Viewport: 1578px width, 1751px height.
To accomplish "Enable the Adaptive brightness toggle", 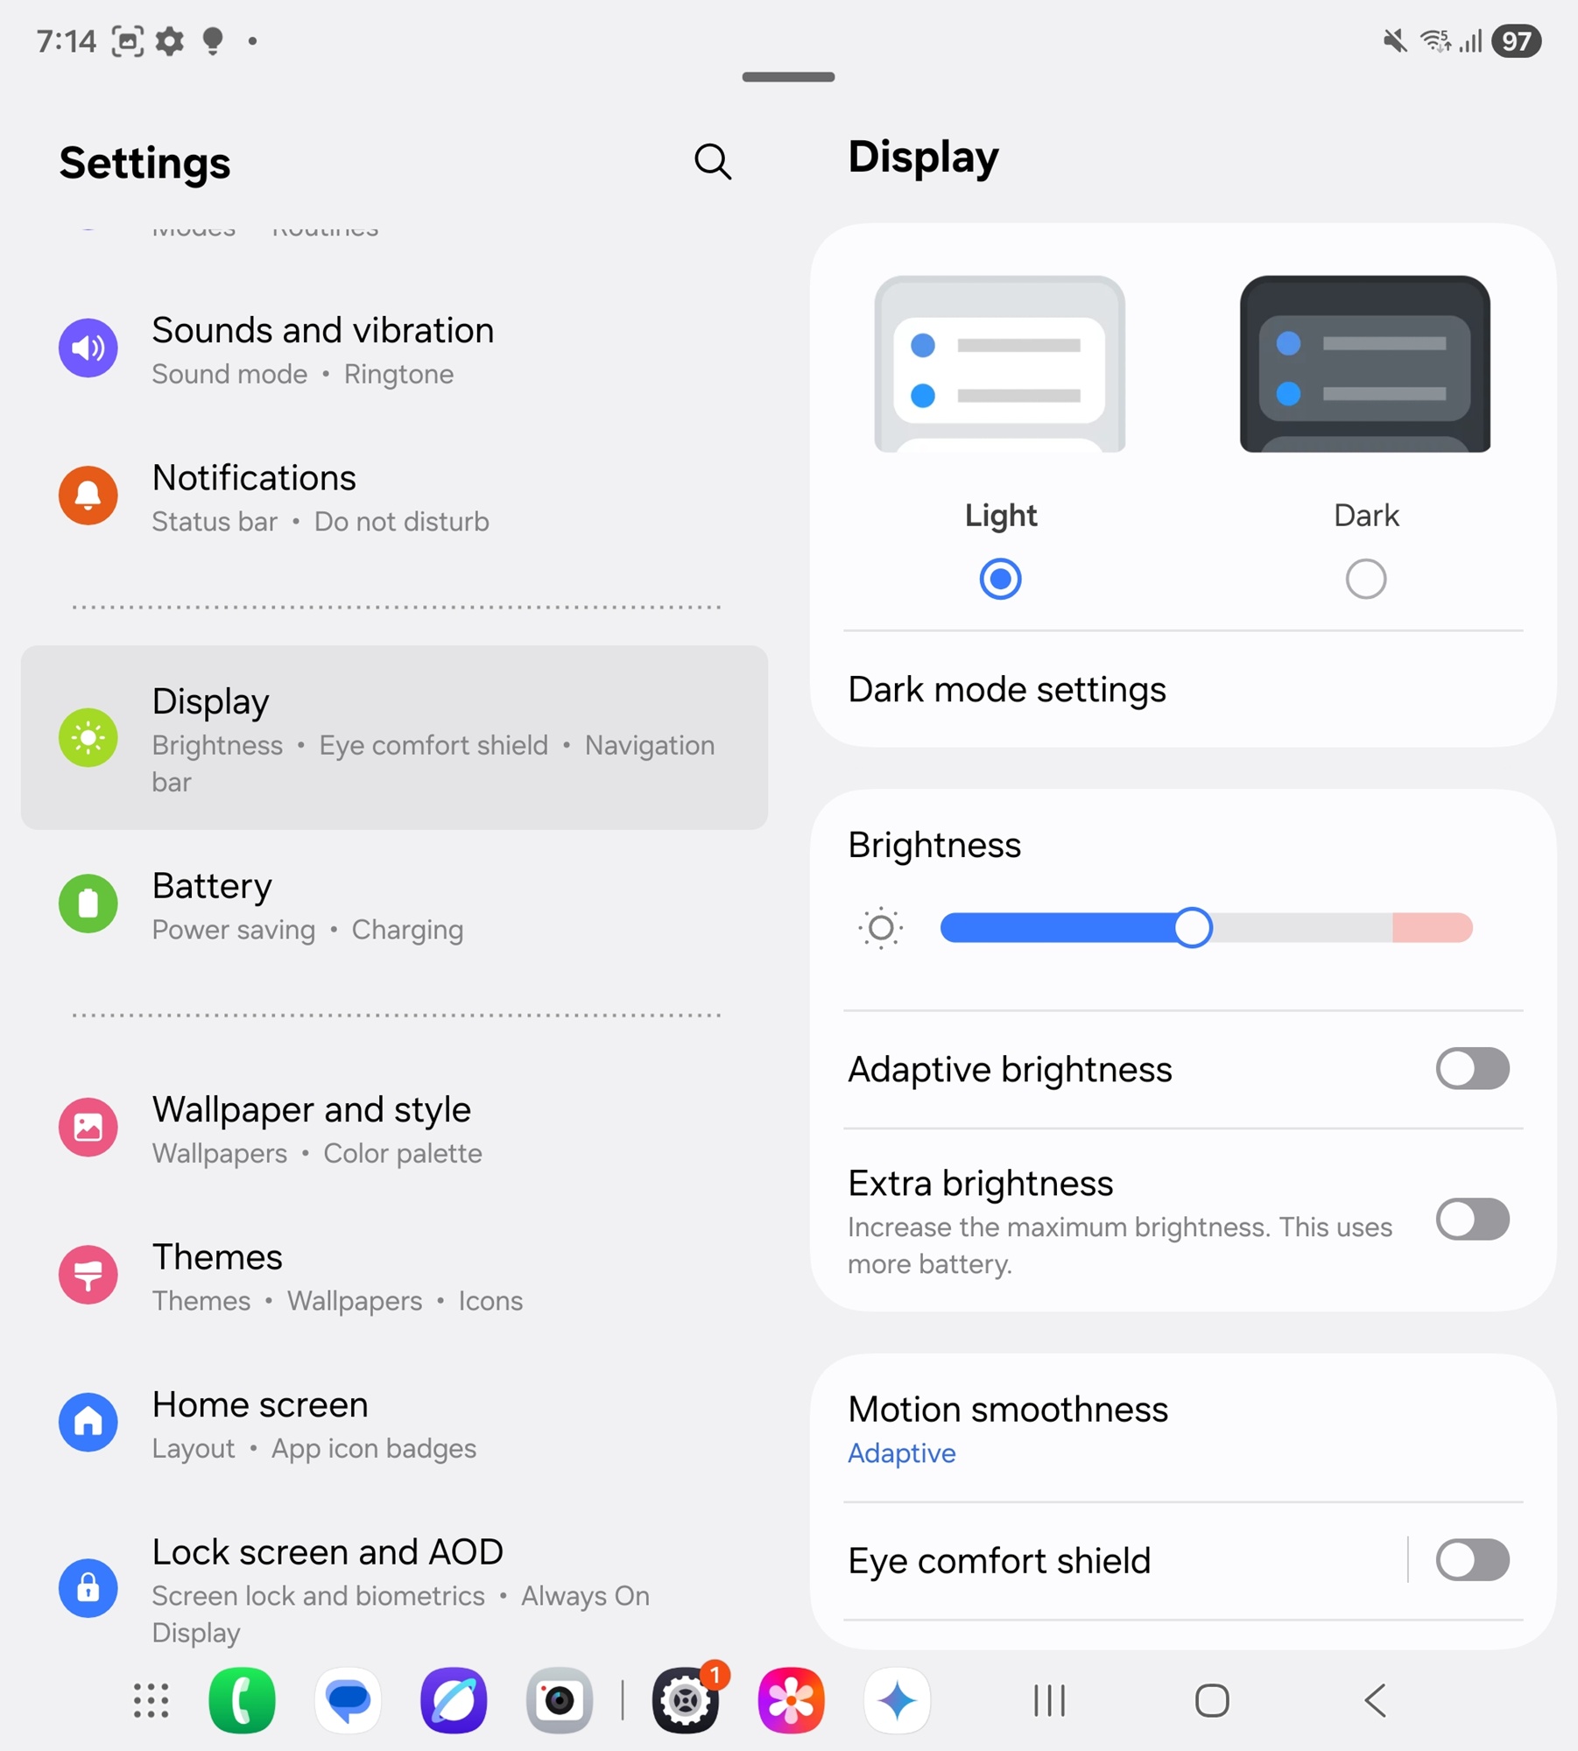I will (x=1472, y=1069).
